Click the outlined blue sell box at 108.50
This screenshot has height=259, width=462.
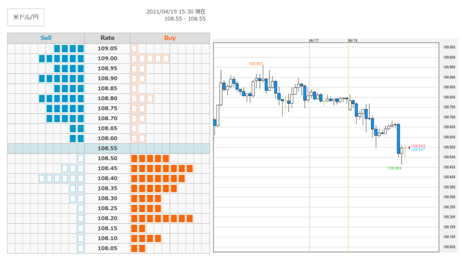click(x=81, y=159)
